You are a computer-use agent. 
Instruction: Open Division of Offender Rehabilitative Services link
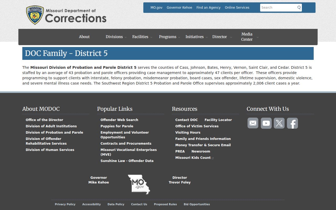coord(46,141)
